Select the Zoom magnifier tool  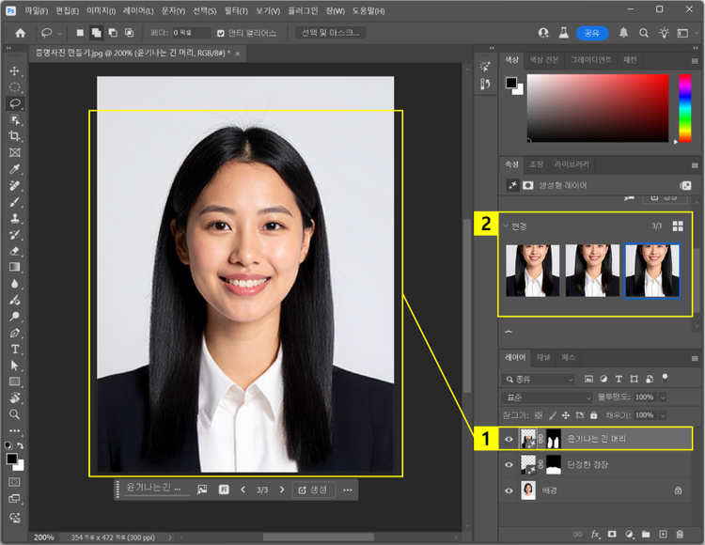pyautogui.click(x=15, y=413)
